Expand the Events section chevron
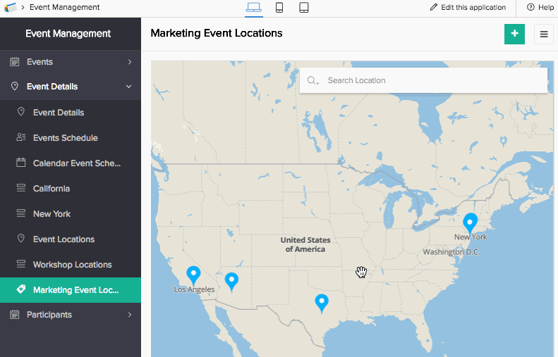 coord(130,62)
